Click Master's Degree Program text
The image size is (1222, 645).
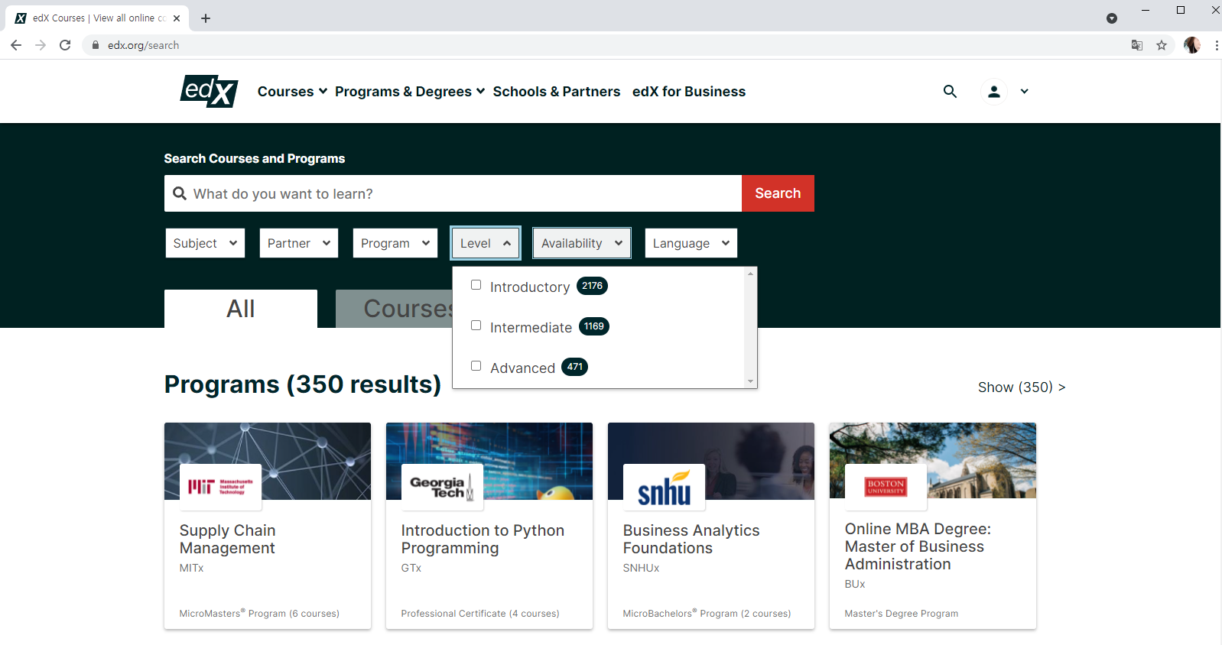902,613
